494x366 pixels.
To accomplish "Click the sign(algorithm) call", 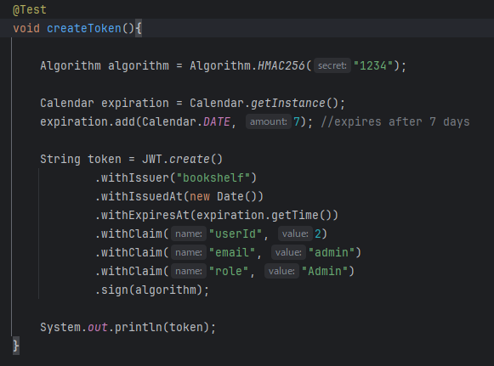I will tap(152, 290).
